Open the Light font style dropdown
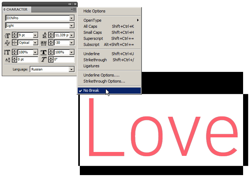This screenshot has height=179, width=252. click(x=72, y=26)
